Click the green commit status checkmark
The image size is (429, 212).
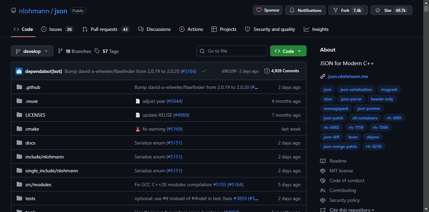pyautogui.click(x=204, y=71)
